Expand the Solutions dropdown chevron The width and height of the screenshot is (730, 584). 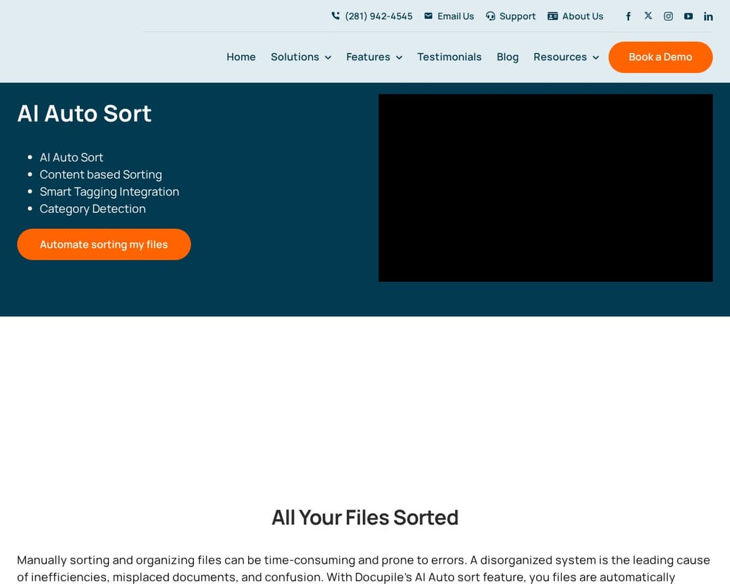pos(328,57)
